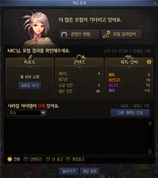Click the 피로도 추가 button

click(30, 86)
